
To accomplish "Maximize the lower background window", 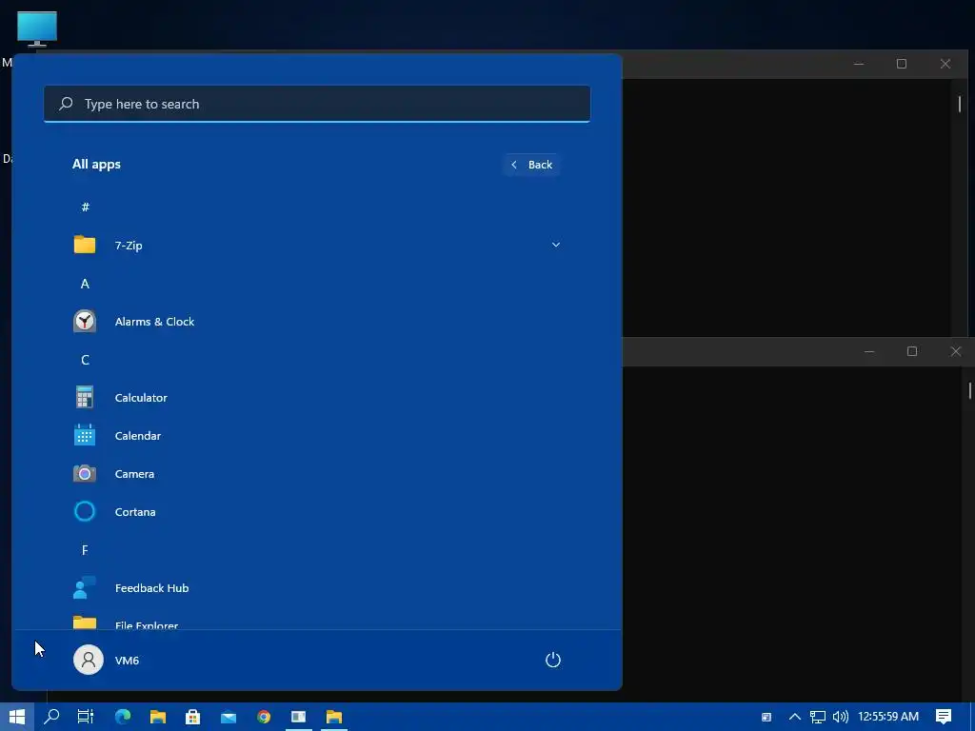I will [911, 351].
